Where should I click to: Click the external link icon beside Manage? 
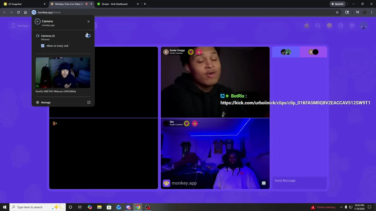tap(89, 103)
